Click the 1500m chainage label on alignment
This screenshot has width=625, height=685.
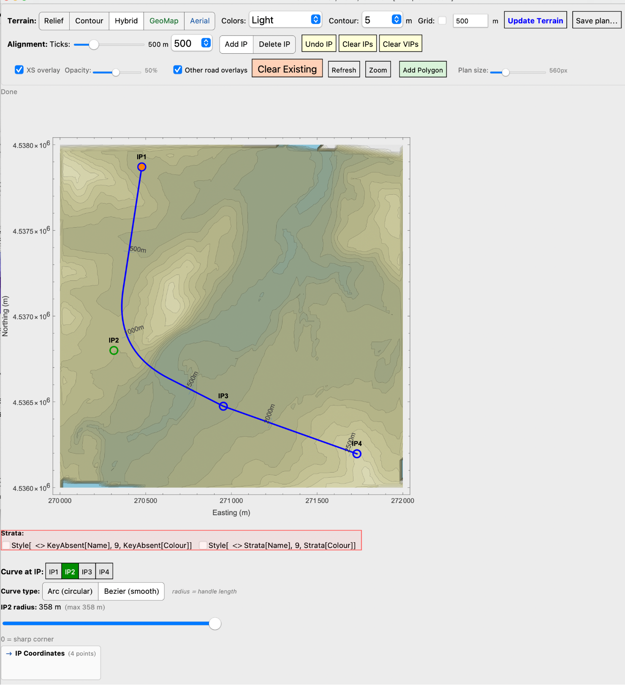tap(192, 379)
